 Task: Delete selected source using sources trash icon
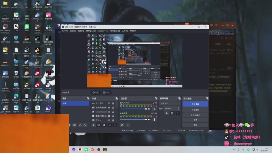click(x=99, y=125)
